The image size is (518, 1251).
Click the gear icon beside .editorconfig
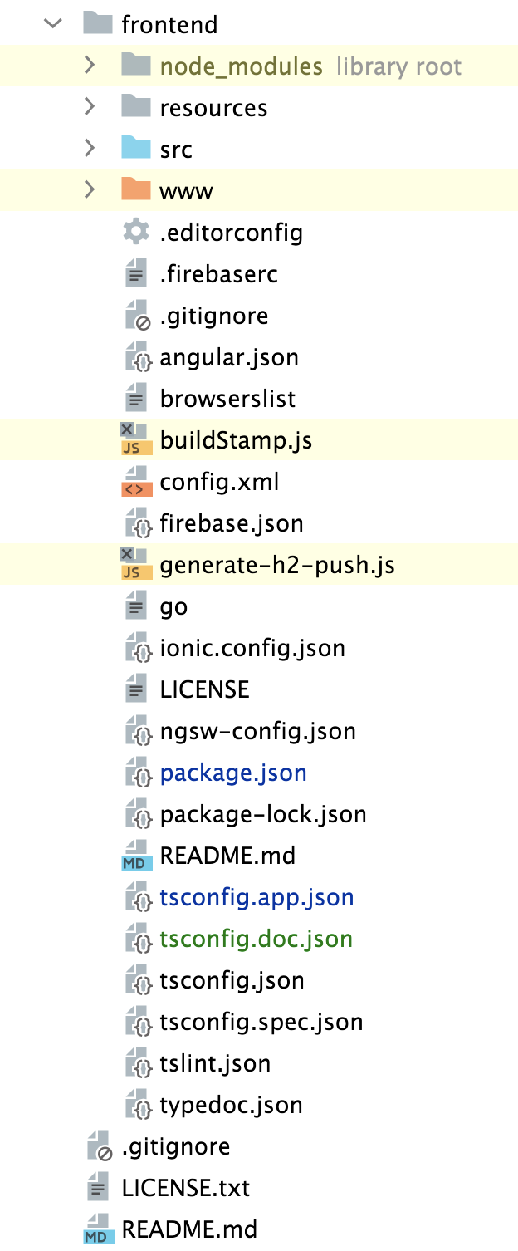click(135, 233)
